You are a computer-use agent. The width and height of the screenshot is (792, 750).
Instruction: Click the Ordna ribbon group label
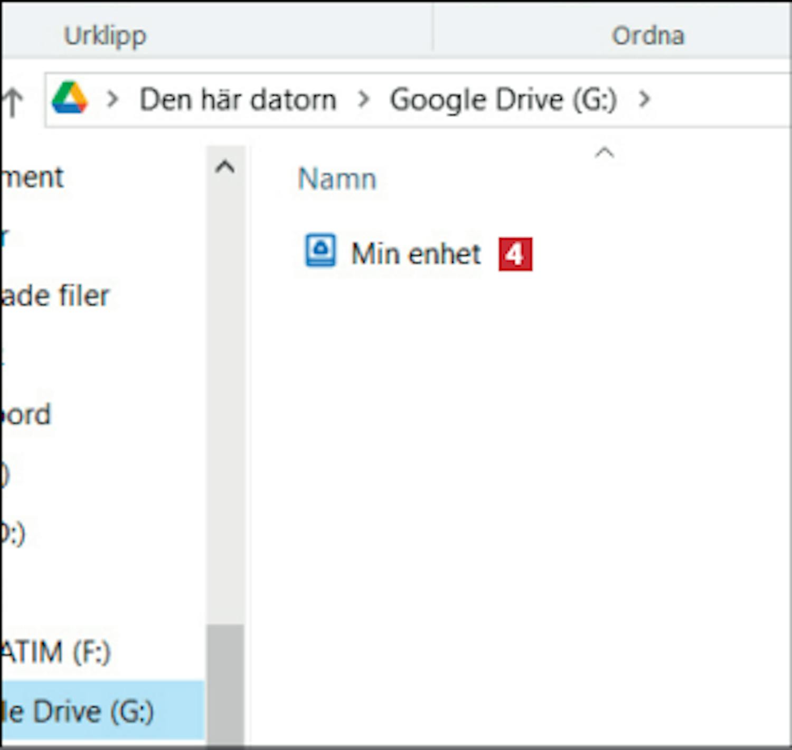click(648, 36)
